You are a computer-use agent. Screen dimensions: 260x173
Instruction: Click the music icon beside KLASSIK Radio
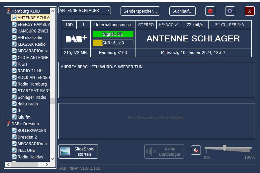click(14, 44)
